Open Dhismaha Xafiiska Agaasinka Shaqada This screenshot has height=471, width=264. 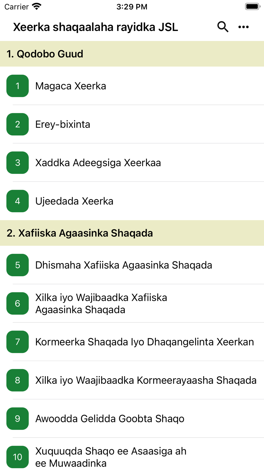(x=124, y=265)
